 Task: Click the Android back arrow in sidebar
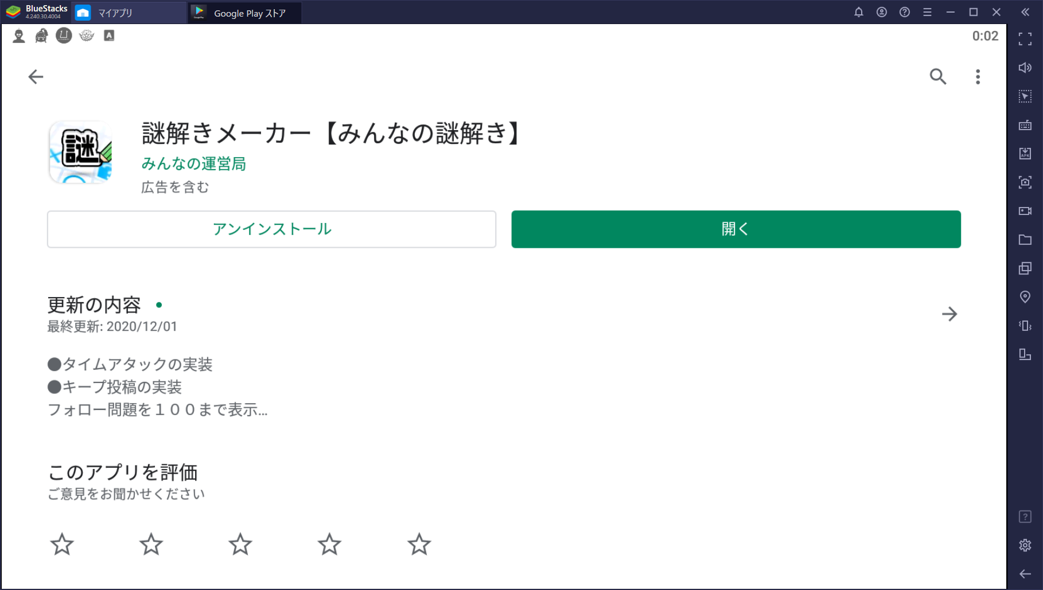pyautogui.click(x=1025, y=574)
